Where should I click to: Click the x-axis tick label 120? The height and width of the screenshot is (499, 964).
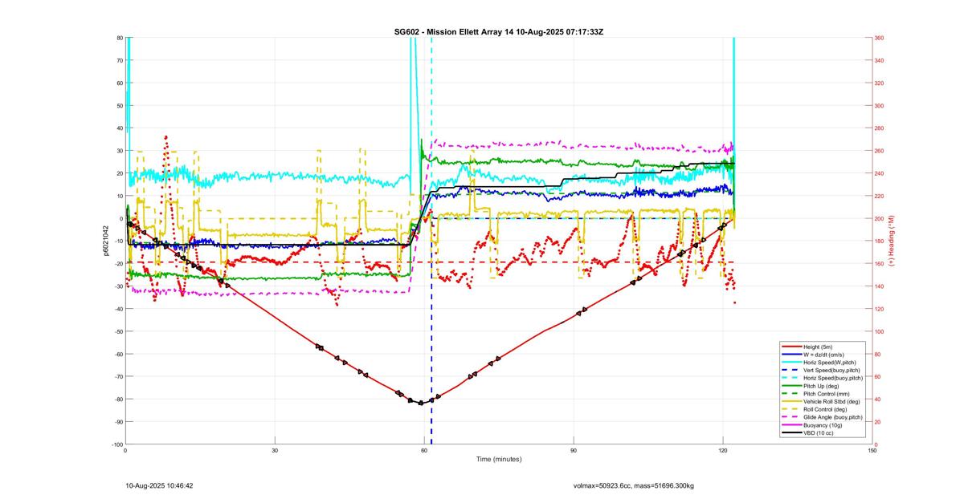[x=723, y=450]
